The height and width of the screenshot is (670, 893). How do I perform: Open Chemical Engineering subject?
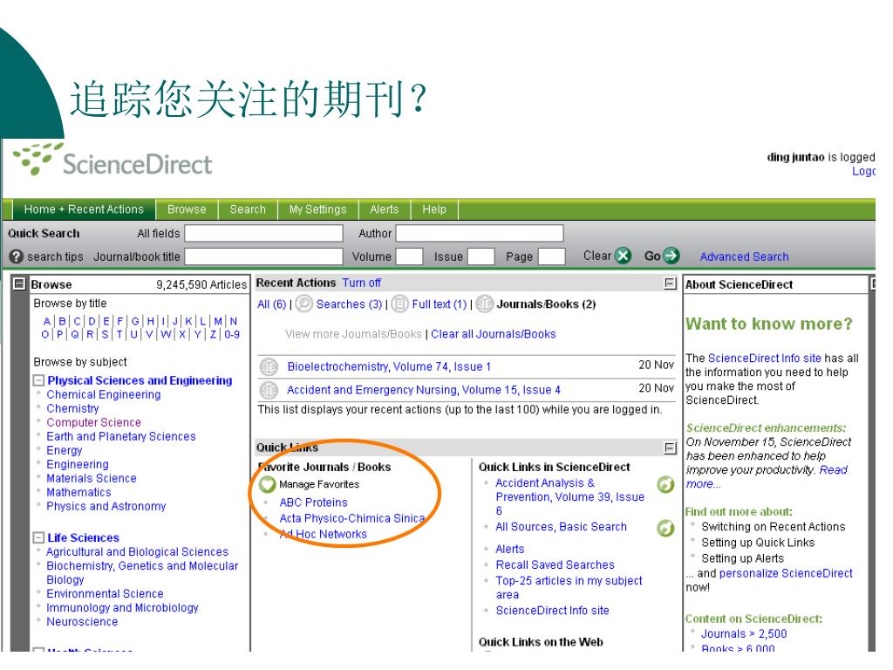click(x=104, y=394)
